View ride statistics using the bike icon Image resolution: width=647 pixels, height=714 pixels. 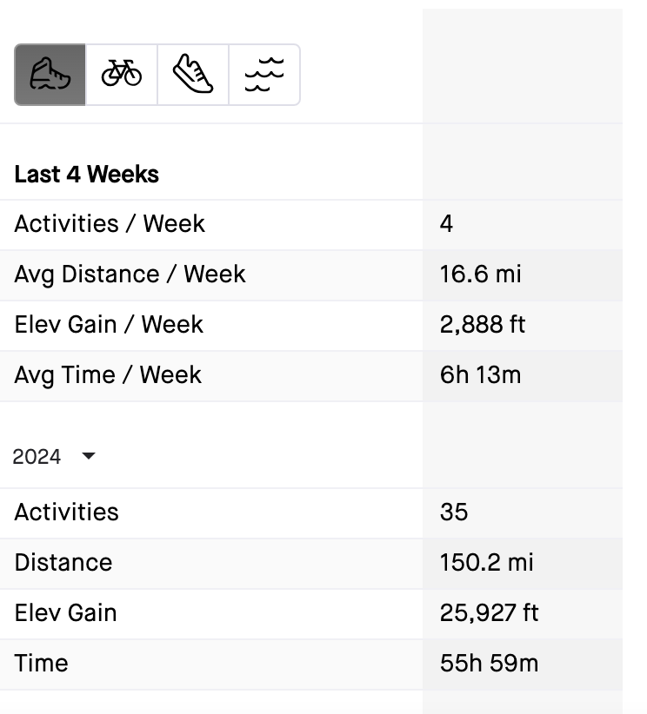point(122,75)
